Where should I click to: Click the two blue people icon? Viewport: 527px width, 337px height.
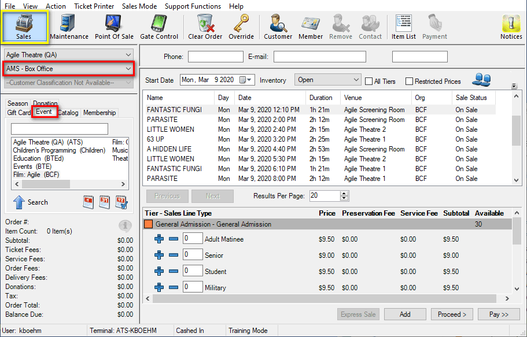pyautogui.click(x=481, y=80)
